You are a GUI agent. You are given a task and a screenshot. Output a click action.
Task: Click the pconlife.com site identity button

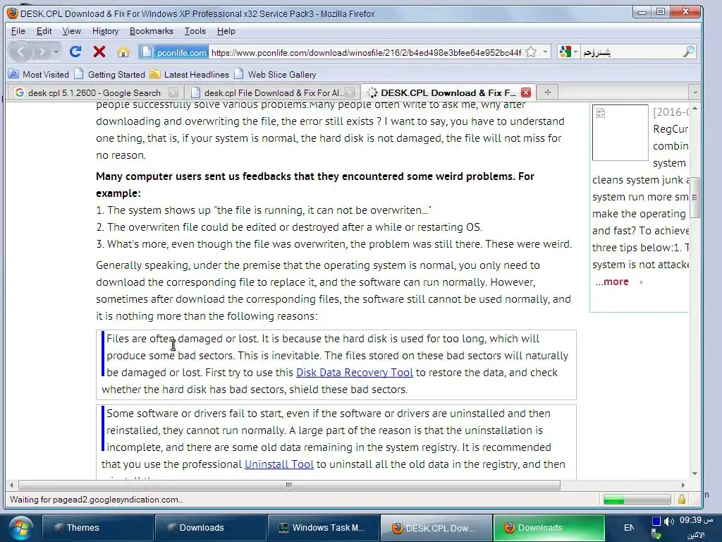[x=173, y=52]
